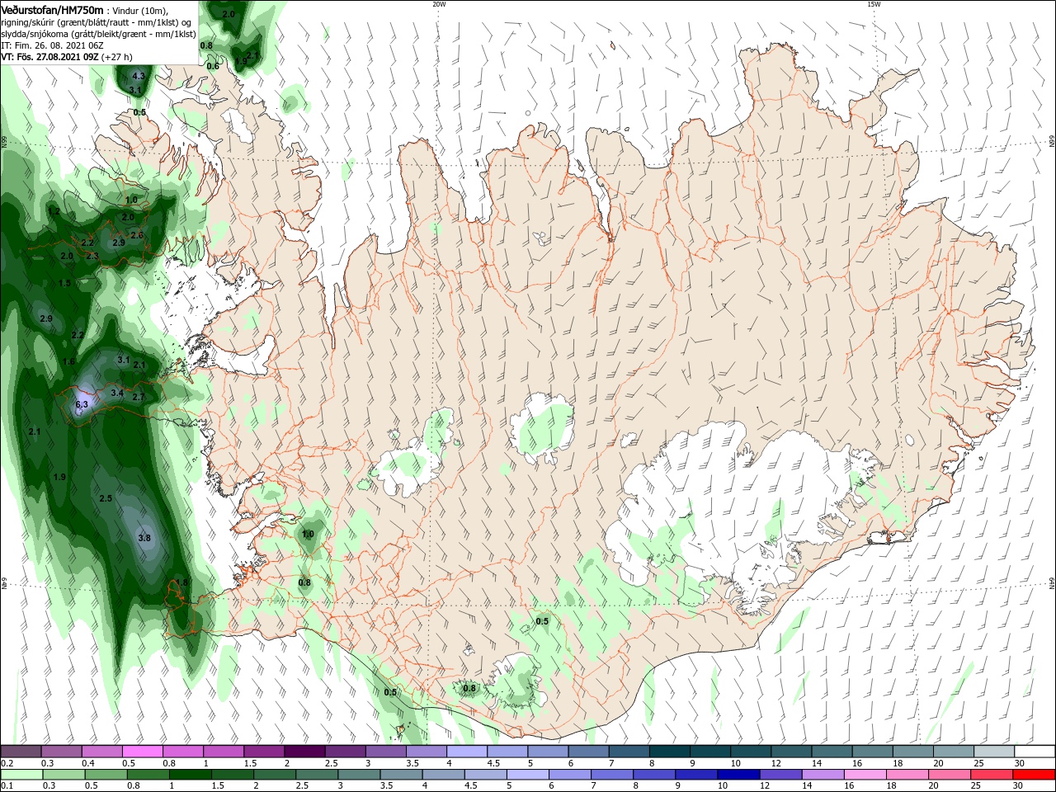Click the 0.2 label under upper legend row

tap(7, 763)
